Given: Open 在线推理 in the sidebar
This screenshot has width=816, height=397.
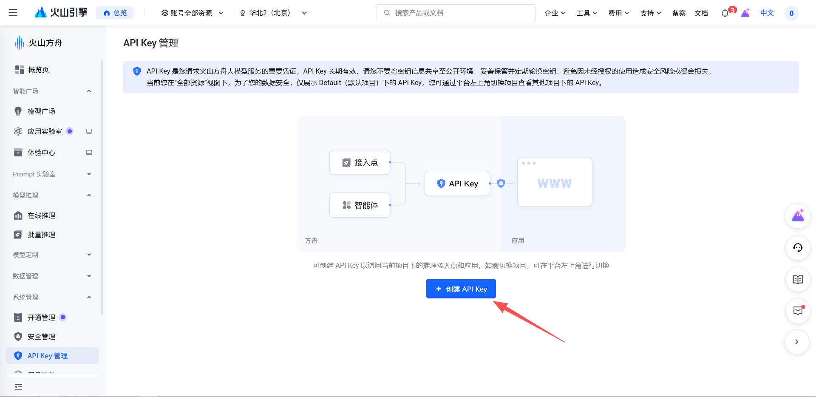Looking at the screenshot, I should pyautogui.click(x=41, y=216).
